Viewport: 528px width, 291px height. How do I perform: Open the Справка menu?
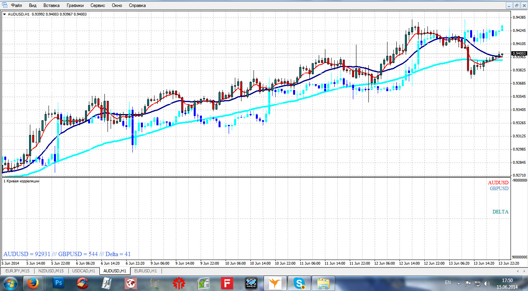click(137, 5)
